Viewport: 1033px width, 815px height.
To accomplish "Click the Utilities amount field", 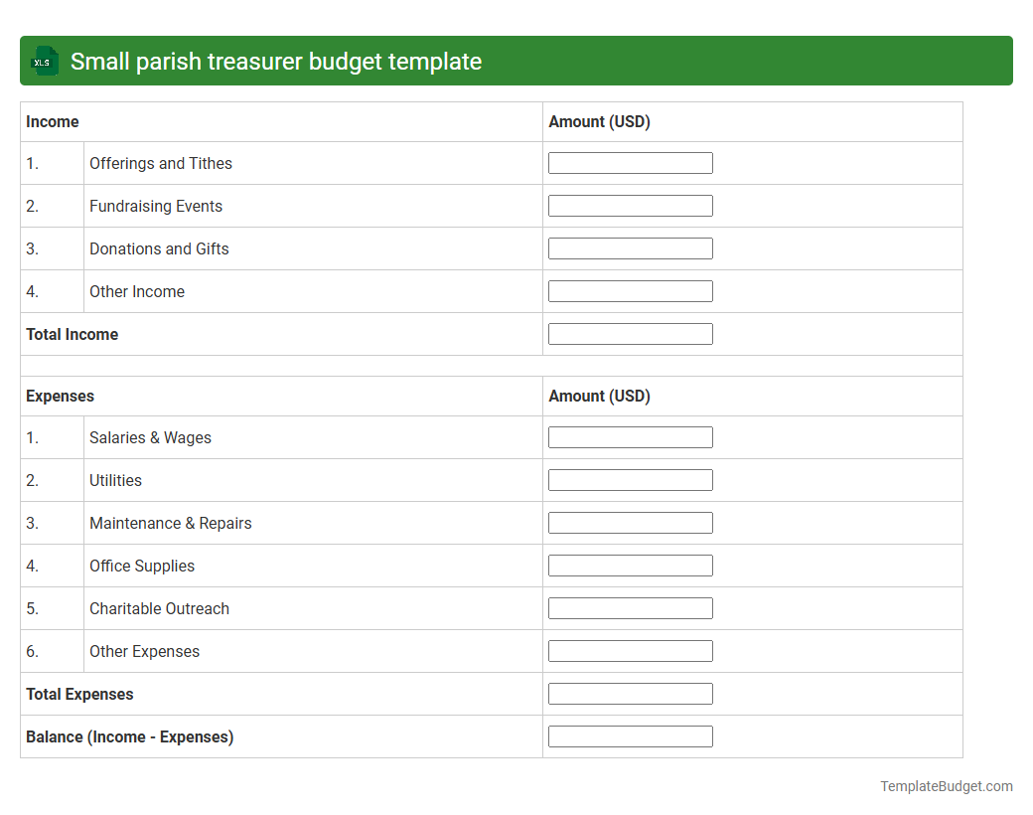I will pos(630,479).
